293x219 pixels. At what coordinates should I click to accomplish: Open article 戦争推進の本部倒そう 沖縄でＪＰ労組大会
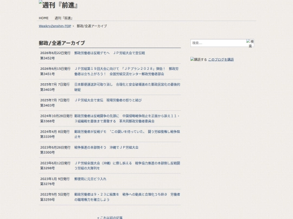106,147
